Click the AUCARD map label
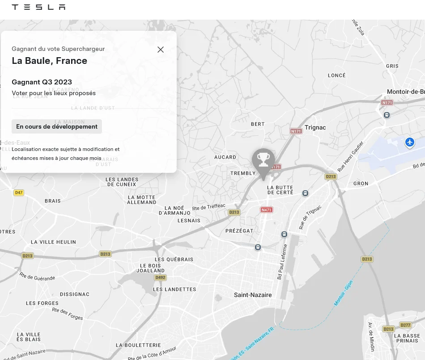The height and width of the screenshot is (360, 425). tap(225, 157)
